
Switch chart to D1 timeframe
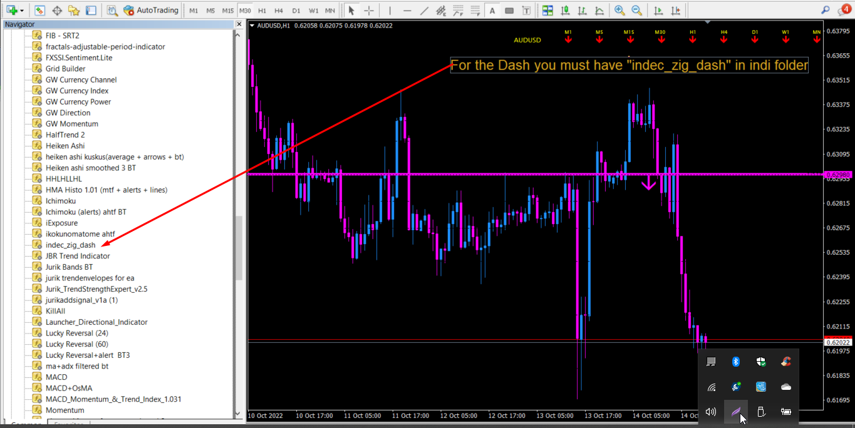(296, 11)
